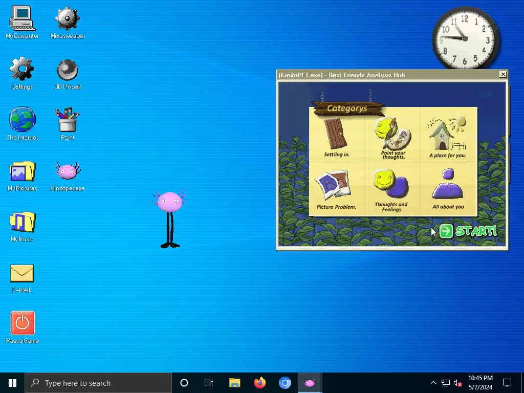
Task: Open The Internet globe icon
Action: (x=22, y=124)
